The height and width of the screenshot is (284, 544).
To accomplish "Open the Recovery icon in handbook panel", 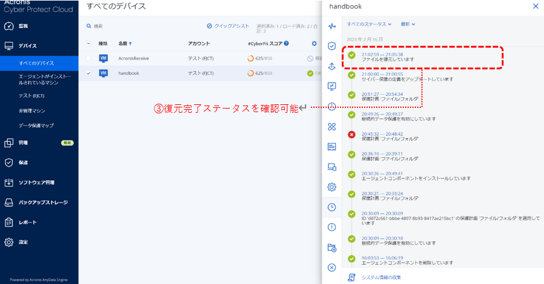I will click(x=331, y=66).
